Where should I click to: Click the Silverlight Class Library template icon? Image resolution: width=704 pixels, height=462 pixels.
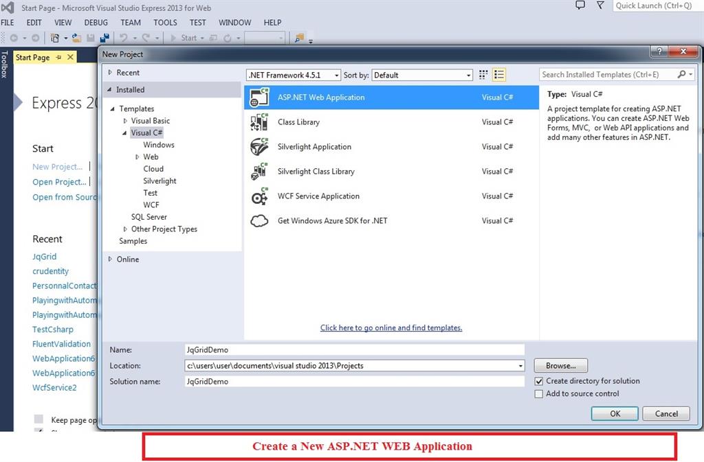coord(259,171)
